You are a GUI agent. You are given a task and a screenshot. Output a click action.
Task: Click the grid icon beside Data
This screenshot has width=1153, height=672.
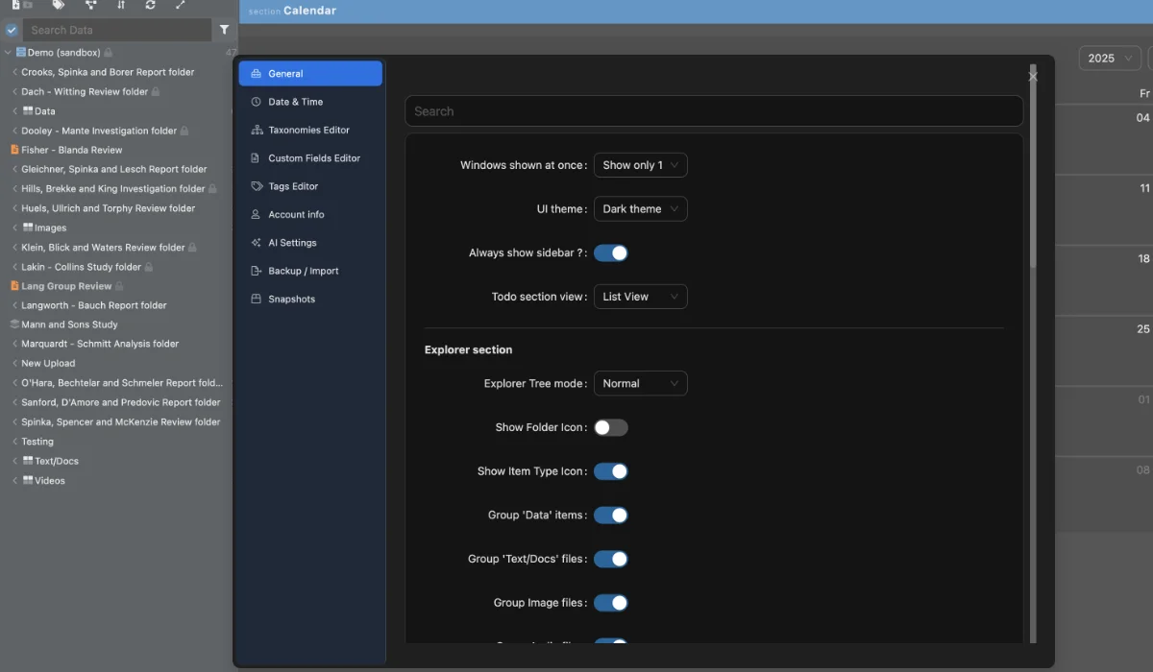(28, 111)
